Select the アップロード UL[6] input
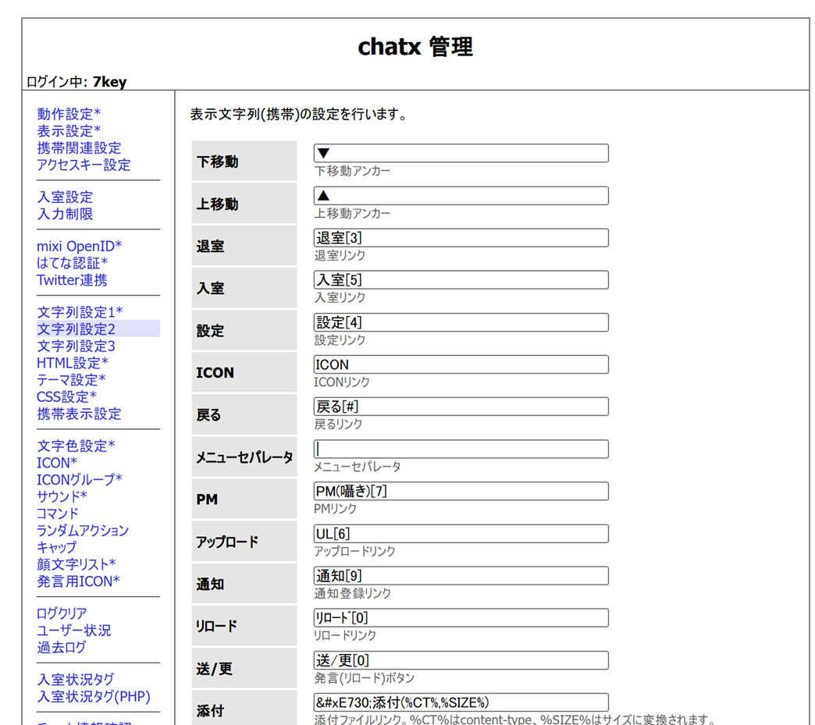 pyautogui.click(x=461, y=534)
